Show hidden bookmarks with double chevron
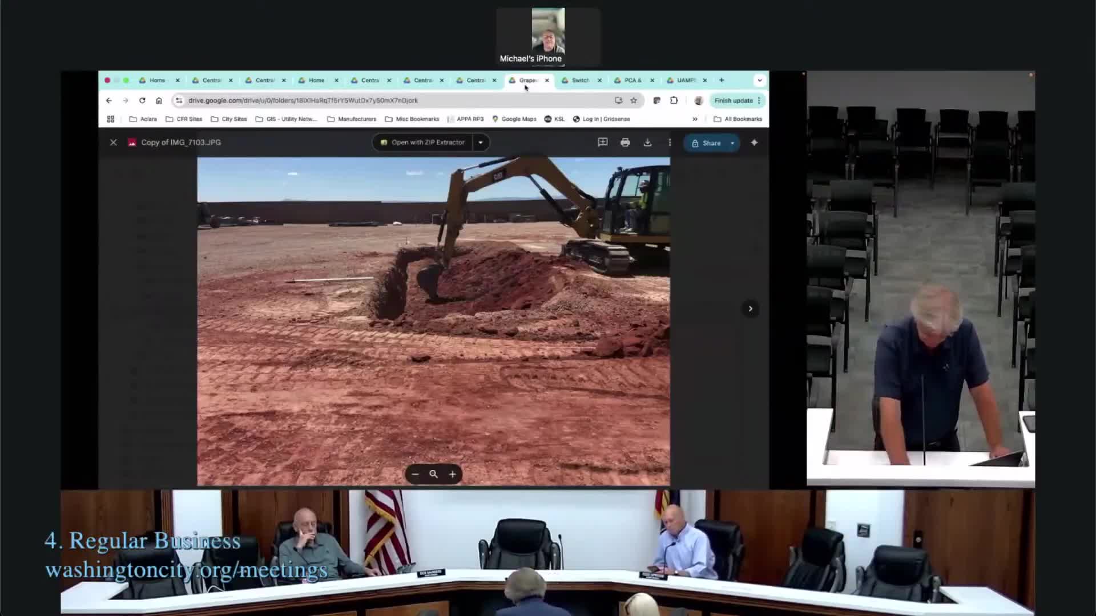This screenshot has width=1096, height=616. (695, 119)
